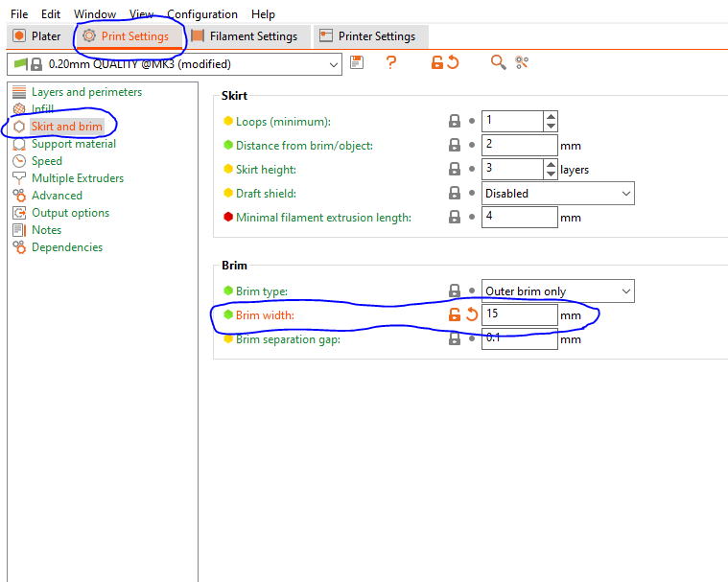Click the orange unlocked padlock beside Brim width
Image resolution: width=728 pixels, height=582 pixels.
455,314
